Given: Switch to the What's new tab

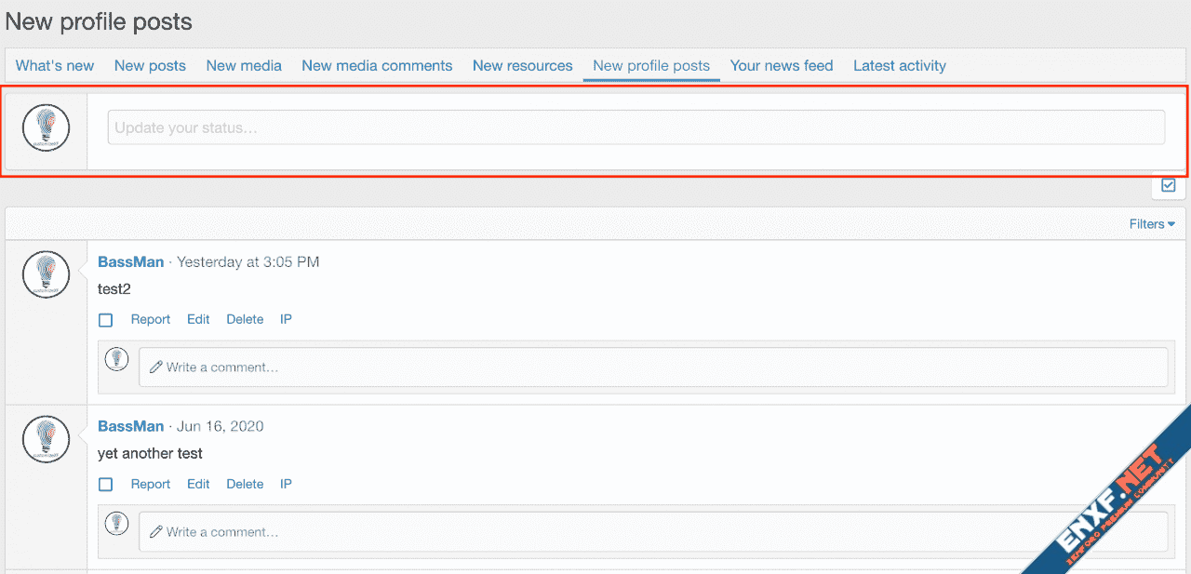Looking at the screenshot, I should (x=55, y=66).
